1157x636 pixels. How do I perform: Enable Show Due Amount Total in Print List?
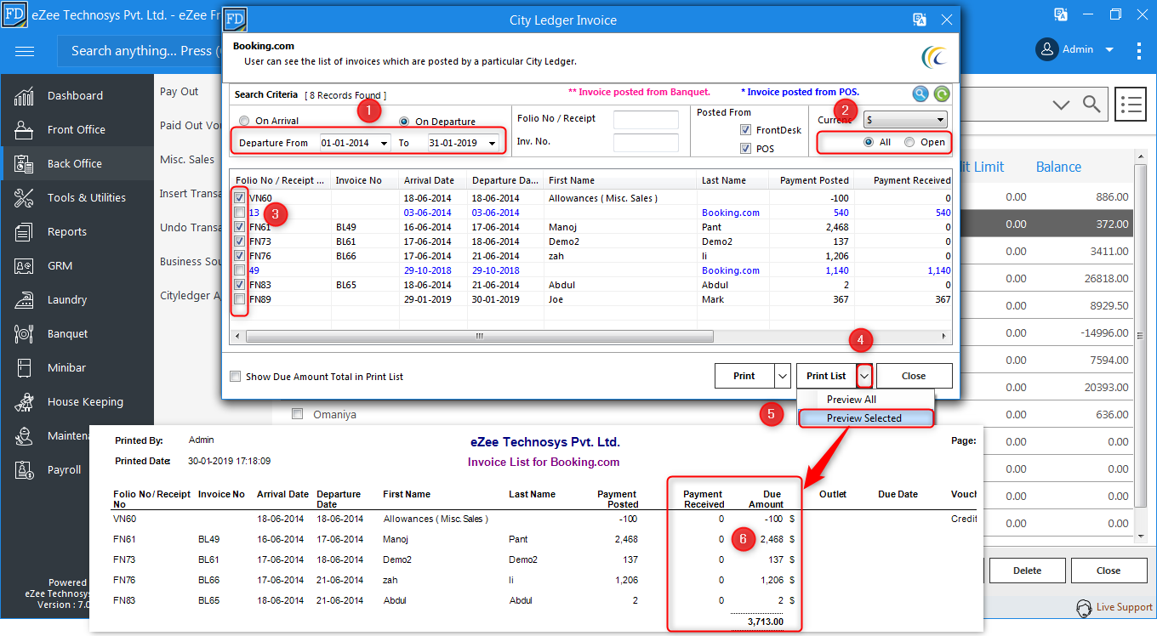pos(236,377)
